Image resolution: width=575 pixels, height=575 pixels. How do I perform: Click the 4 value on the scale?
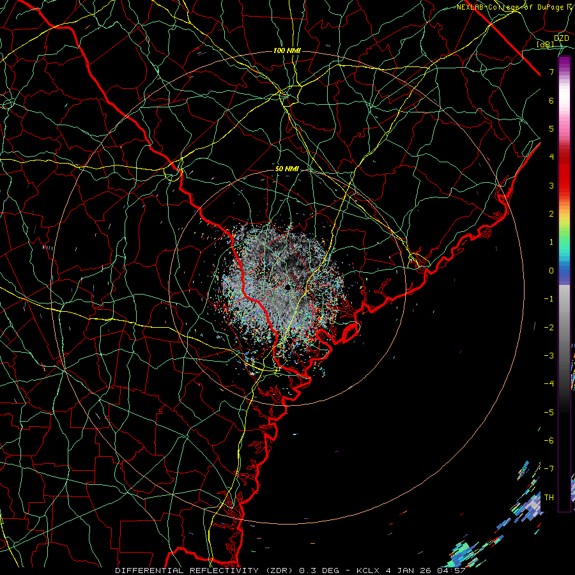pos(551,157)
